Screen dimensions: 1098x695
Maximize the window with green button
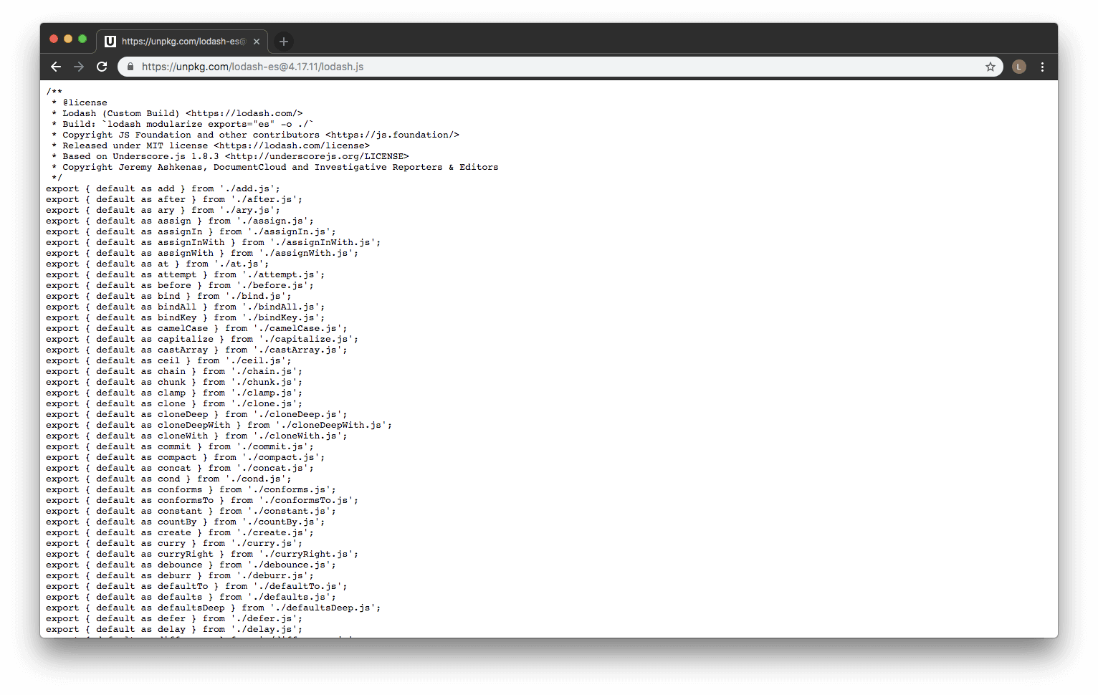(x=82, y=39)
